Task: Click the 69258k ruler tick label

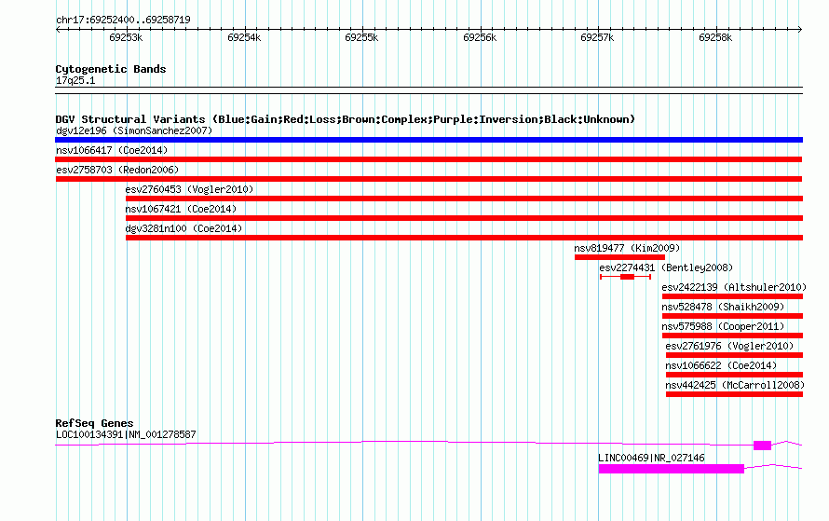Action: pyautogui.click(x=716, y=37)
